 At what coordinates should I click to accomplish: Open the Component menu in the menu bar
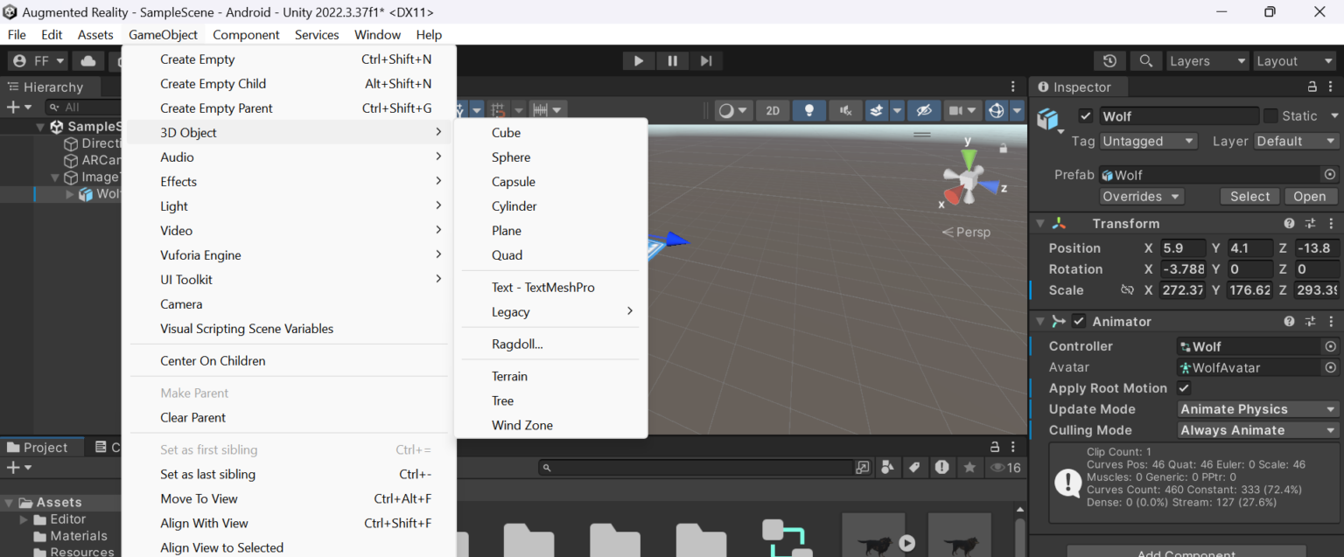pos(246,35)
